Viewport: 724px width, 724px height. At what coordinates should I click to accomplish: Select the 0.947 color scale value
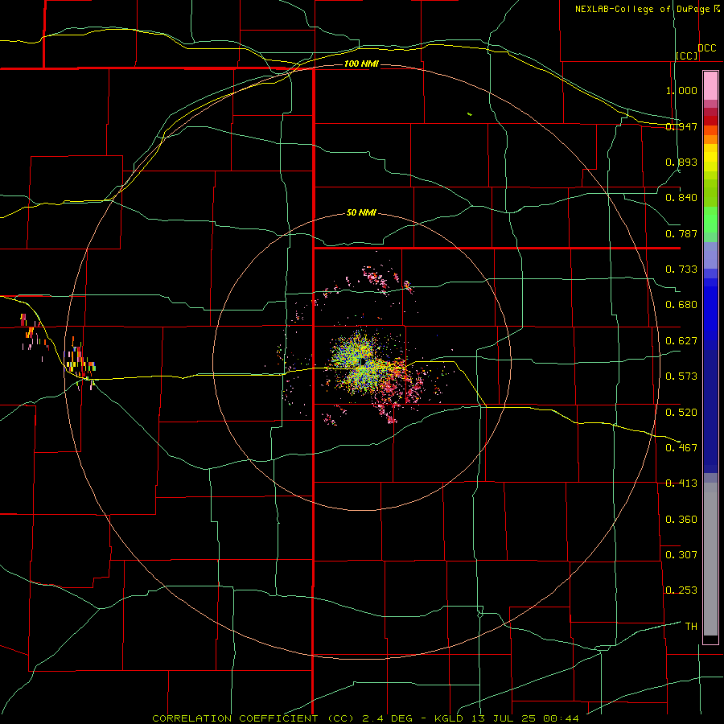[x=681, y=126]
